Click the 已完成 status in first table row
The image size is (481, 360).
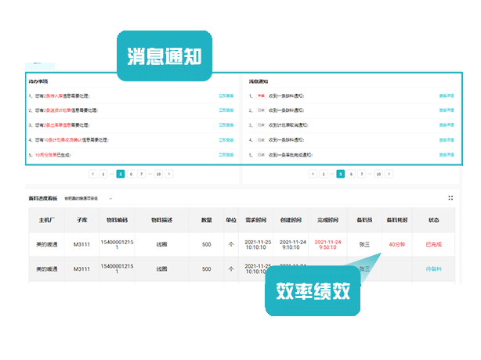click(x=434, y=244)
